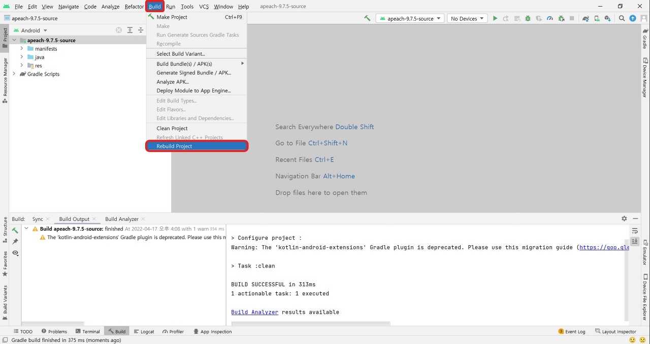Collapse the apeach-9.7.5-source tree node
The width and height of the screenshot is (650, 344).
[14, 40]
